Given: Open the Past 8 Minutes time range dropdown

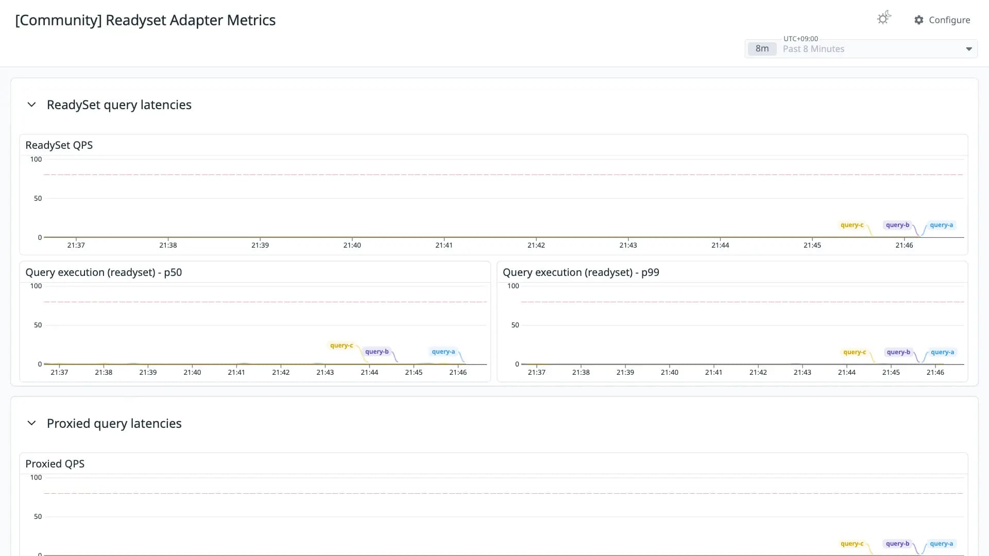Looking at the screenshot, I should tap(861, 49).
